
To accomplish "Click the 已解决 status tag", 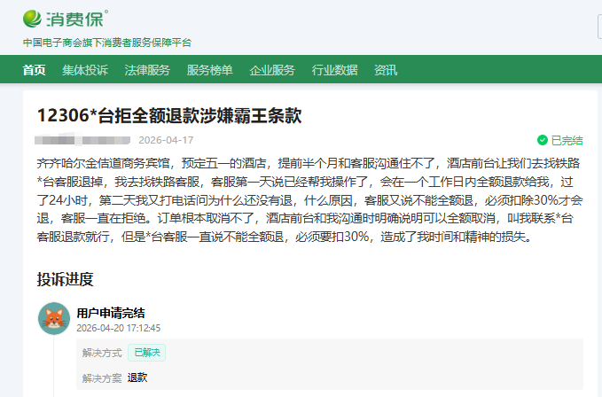I will coord(147,352).
